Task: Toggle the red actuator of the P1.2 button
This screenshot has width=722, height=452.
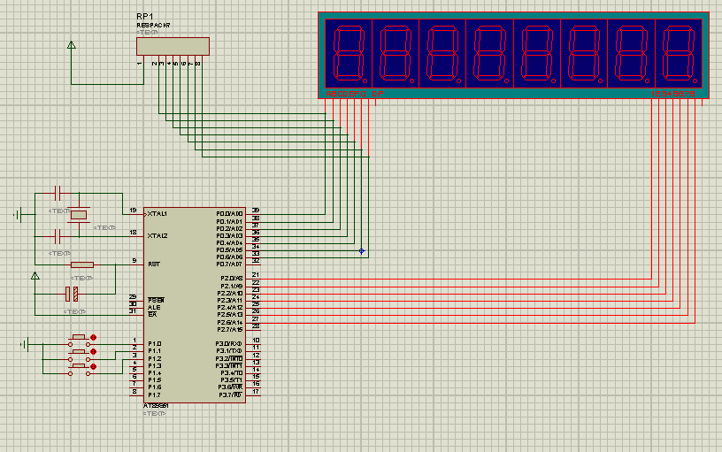Action: (x=94, y=367)
